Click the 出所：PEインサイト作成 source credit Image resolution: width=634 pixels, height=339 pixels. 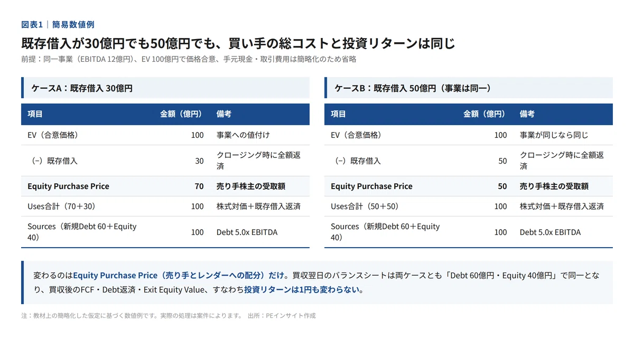pyautogui.click(x=281, y=316)
